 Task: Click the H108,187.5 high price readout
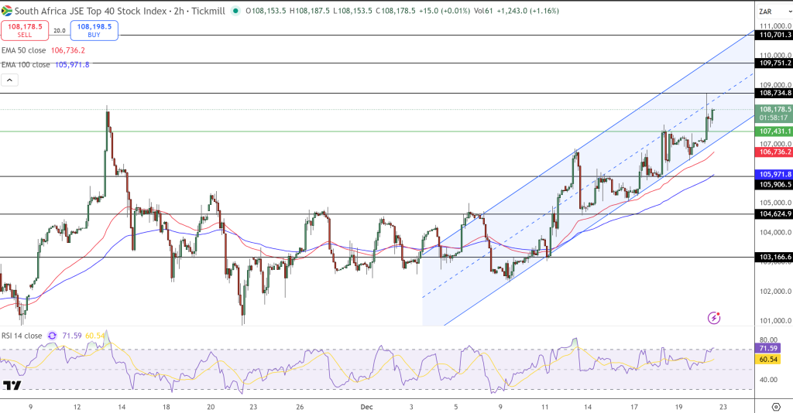point(310,11)
